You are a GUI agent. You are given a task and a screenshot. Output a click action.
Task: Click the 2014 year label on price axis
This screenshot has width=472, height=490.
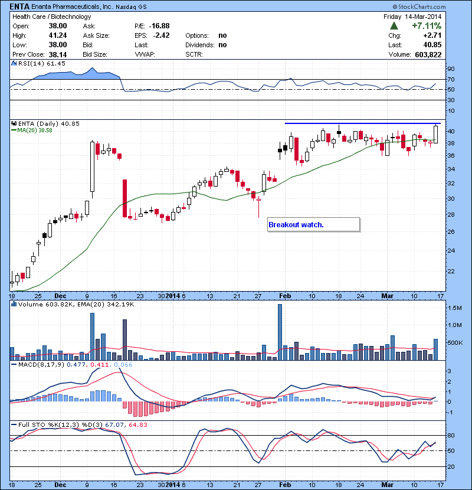pyautogui.click(x=173, y=296)
